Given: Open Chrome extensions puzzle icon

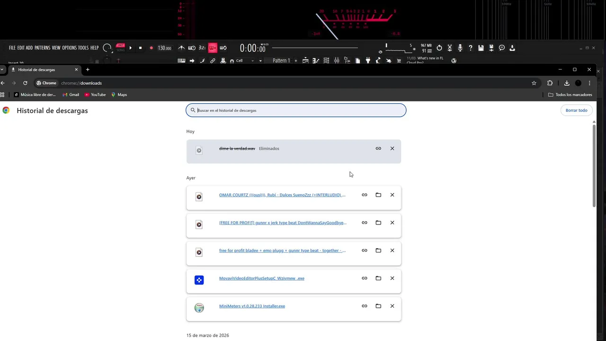Looking at the screenshot, I should pyautogui.click(x=550, y=83).
